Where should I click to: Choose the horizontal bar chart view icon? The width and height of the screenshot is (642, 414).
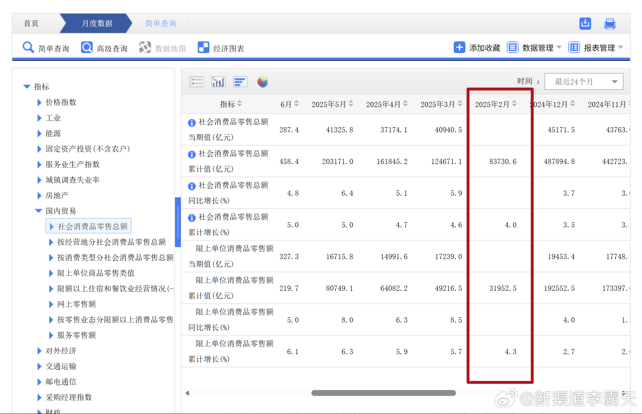[240, 82]
